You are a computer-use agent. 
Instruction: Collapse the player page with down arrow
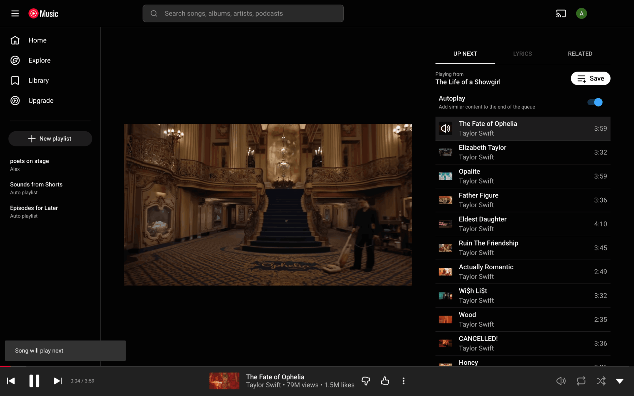620,381
